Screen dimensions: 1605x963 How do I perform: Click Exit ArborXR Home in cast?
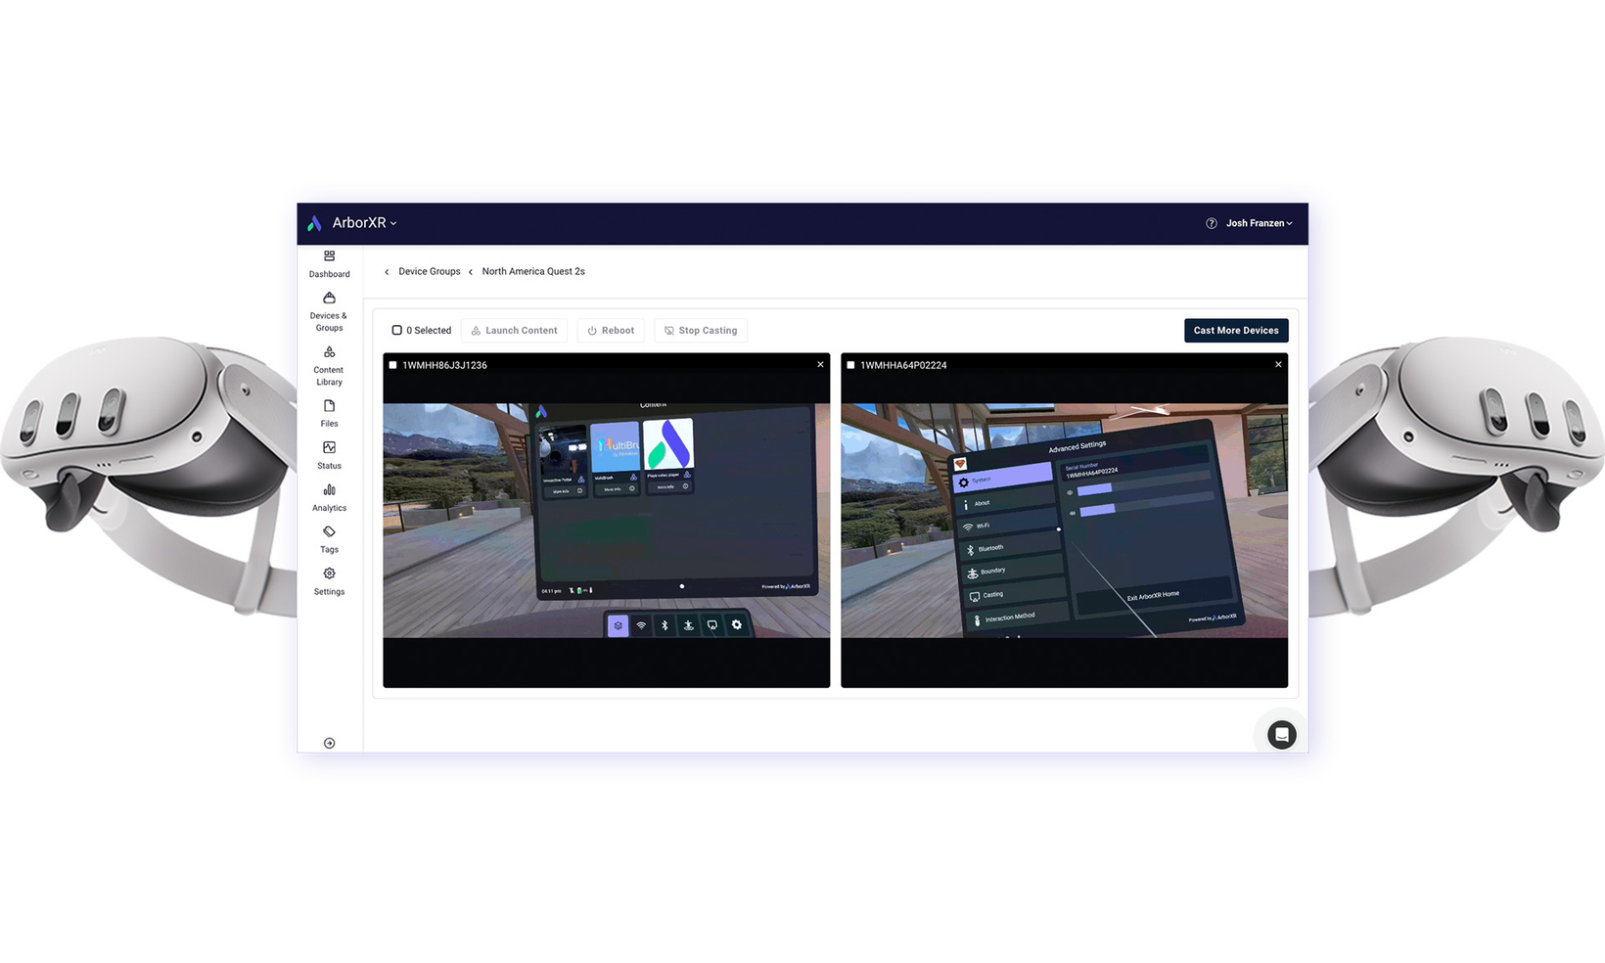1153,596
